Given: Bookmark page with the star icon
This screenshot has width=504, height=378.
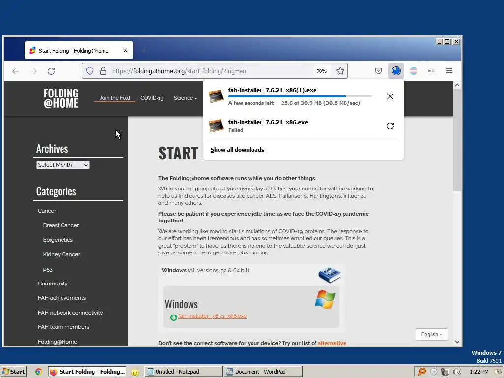Looking at the screenshot, I should [340, 71].
